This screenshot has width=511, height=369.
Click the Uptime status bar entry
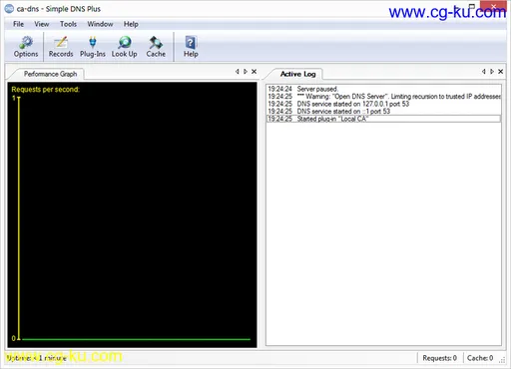click(x=36, y=358)
